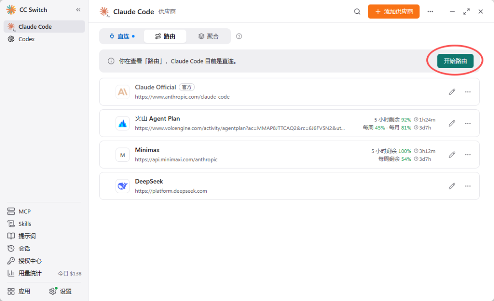This screenshot has height=301, width=494.
Task: Click the 每周 45% · 每月 81% usage text
Action: (x=387, y=128)
